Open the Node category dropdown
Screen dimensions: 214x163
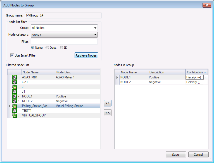(64, 35)
